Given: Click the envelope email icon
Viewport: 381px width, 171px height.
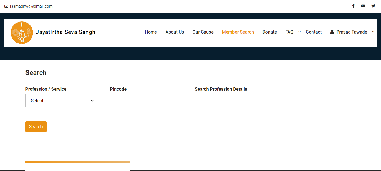Looking at the screenshot, I should [x=6, y=6].
